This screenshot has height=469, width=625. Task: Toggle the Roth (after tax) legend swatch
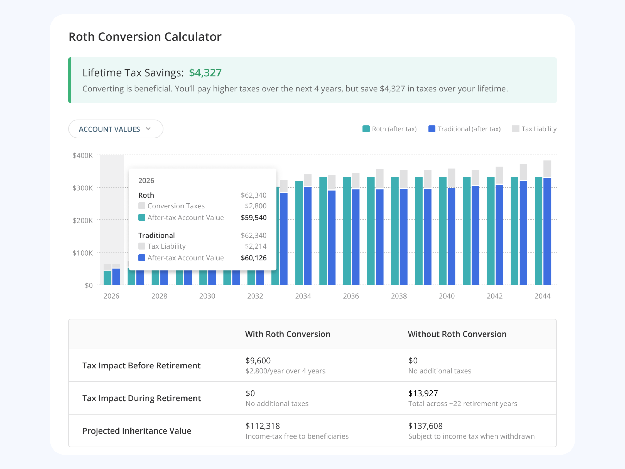pyautogui.click(x=366, y=129)
